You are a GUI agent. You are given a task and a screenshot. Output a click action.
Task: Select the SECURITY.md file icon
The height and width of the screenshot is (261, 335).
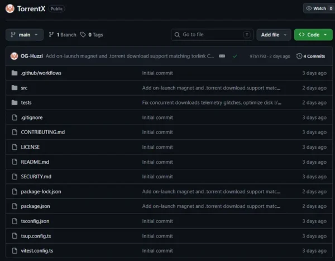[x=15, y=177]
